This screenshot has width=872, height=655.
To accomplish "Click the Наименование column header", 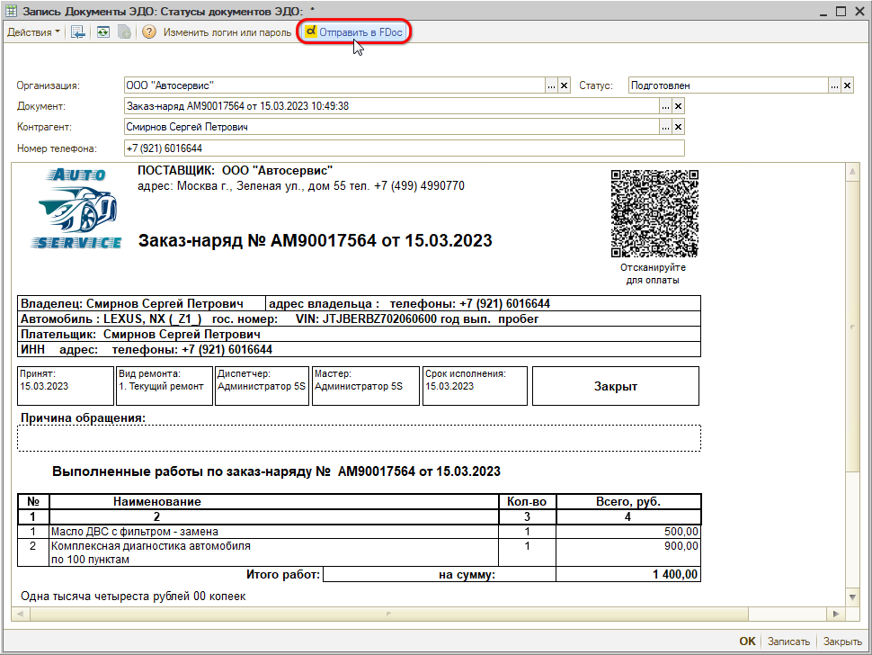I will pyautogui.click(x=274, y=501).
